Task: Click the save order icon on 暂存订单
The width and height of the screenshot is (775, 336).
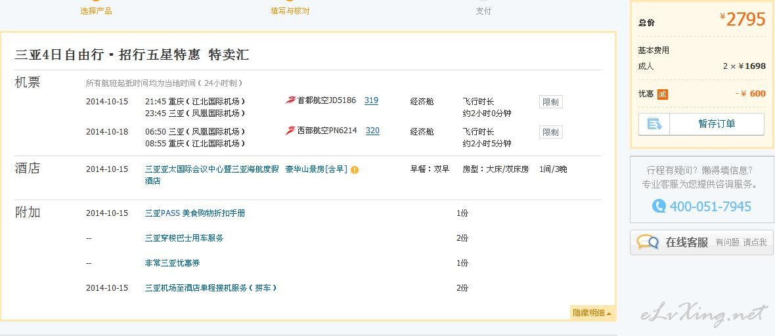Action: pyautogui.click(x=654, y=124)
